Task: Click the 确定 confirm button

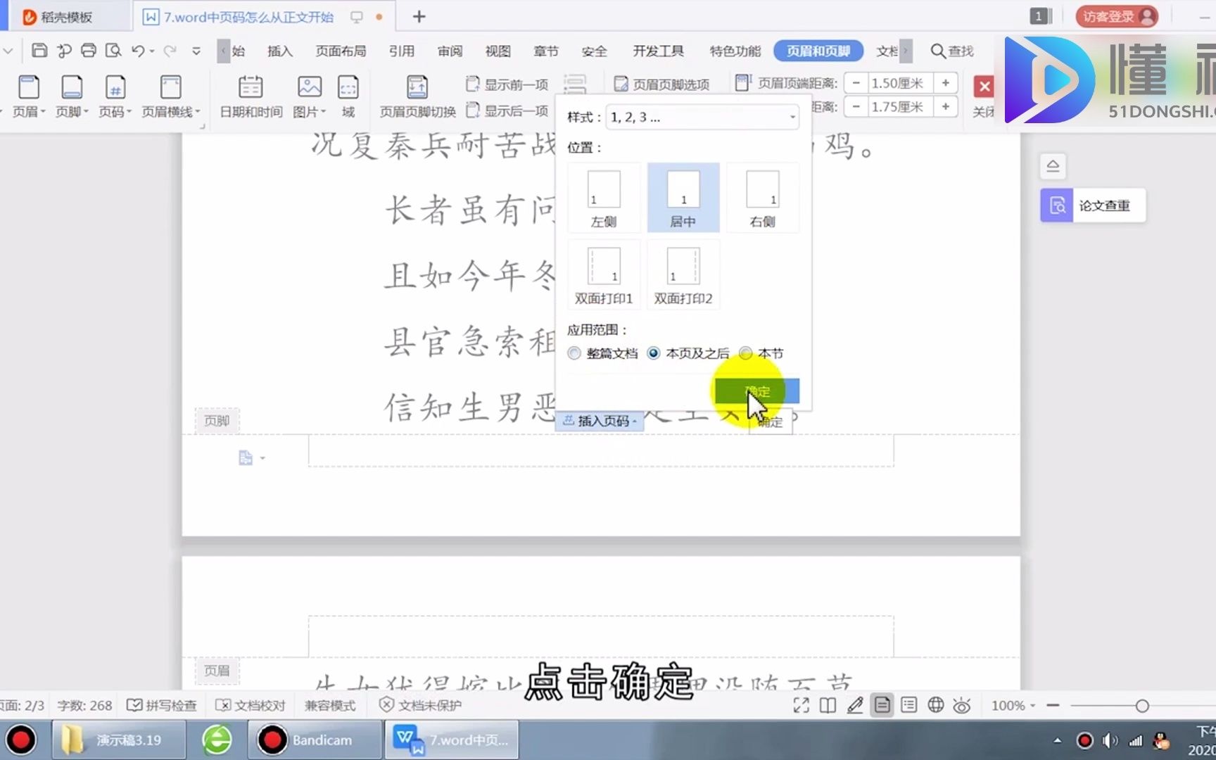Action: pyautogui.click(x=757, y=391)
